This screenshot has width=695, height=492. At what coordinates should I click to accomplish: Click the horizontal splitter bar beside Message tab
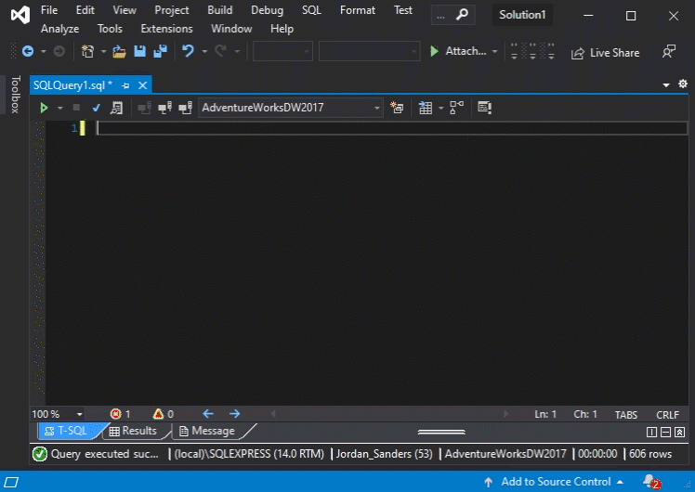pos(441,432)
